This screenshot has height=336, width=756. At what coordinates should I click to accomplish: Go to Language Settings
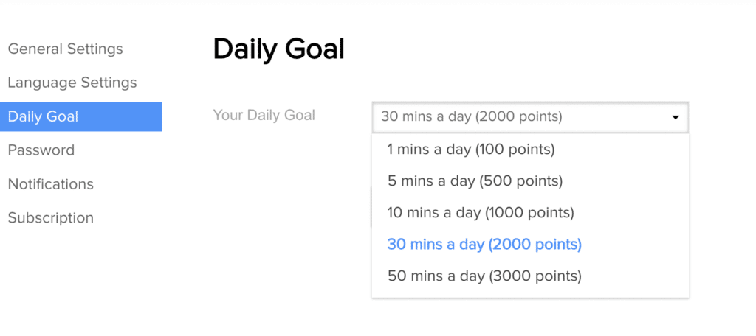click(x=72, y=83)
